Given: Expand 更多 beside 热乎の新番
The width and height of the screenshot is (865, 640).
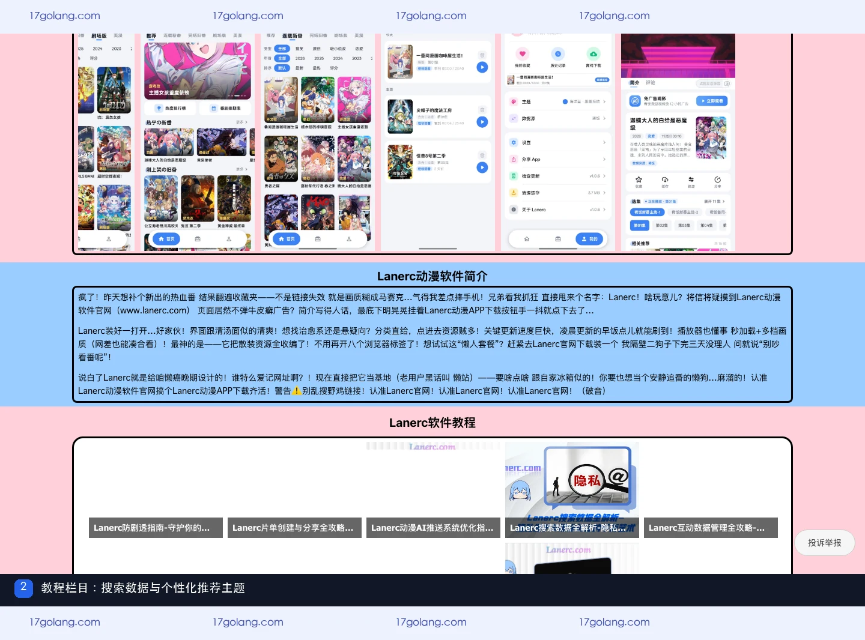Looking at the screenshot, I should (241, 122).
